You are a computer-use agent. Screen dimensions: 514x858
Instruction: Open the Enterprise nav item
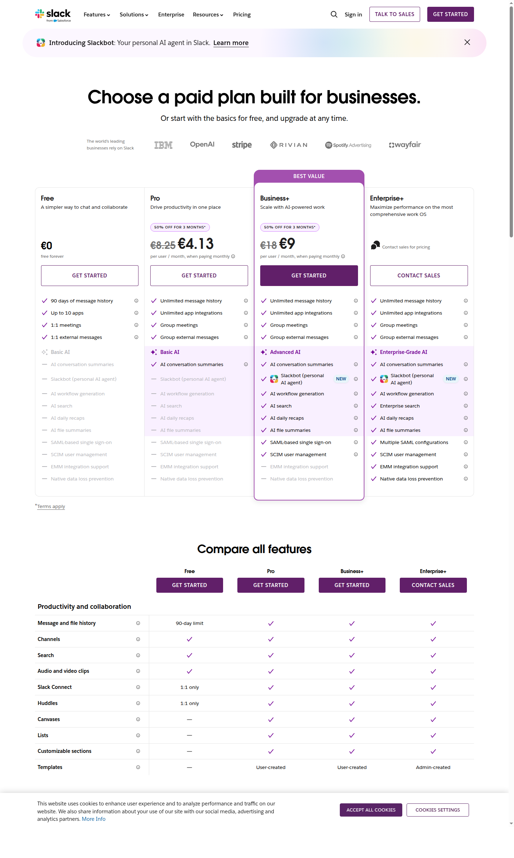(x=171, y=15)
